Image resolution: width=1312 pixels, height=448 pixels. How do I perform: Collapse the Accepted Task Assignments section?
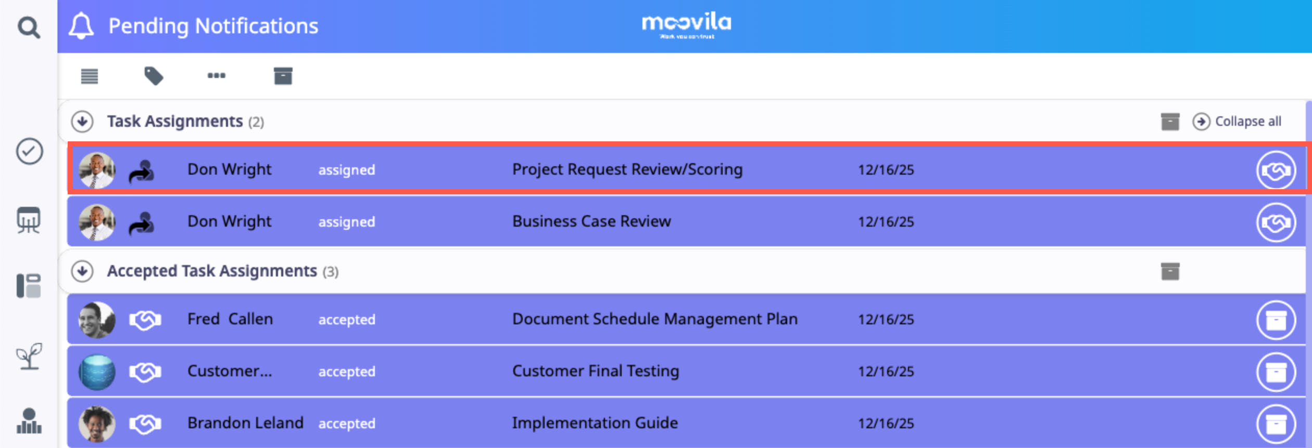82,271
